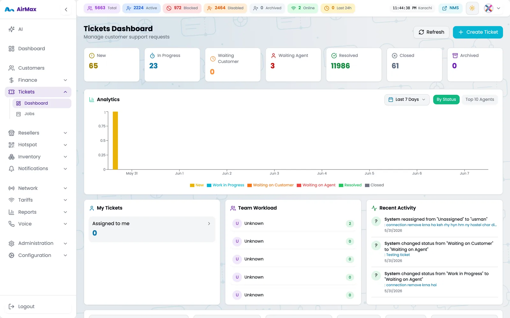This screenshot has height=318, width=510.
Task: Select the Tickets menu item
Action: coord(38,92)
